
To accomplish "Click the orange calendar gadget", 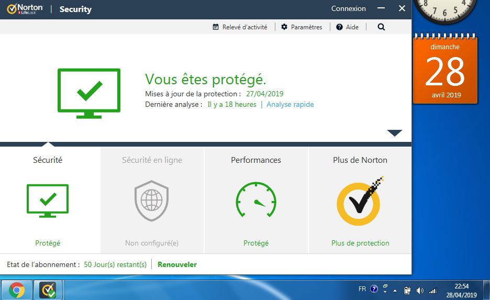I will pos(445,68).
